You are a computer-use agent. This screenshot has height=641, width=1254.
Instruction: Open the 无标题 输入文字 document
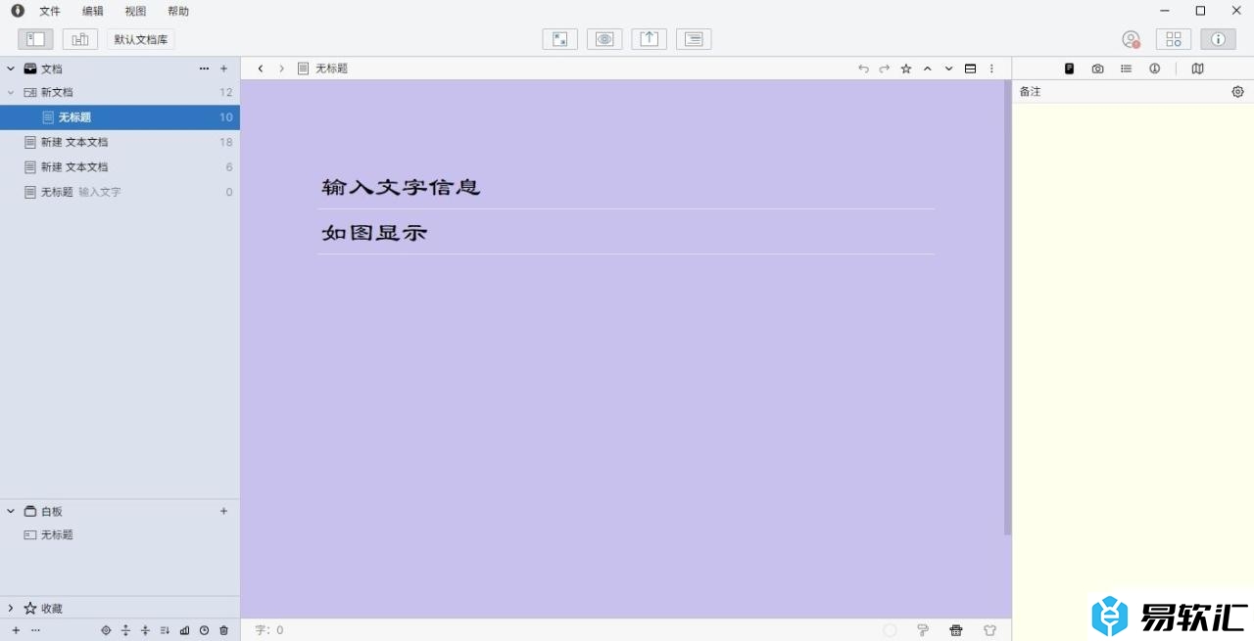click(120, 192)
